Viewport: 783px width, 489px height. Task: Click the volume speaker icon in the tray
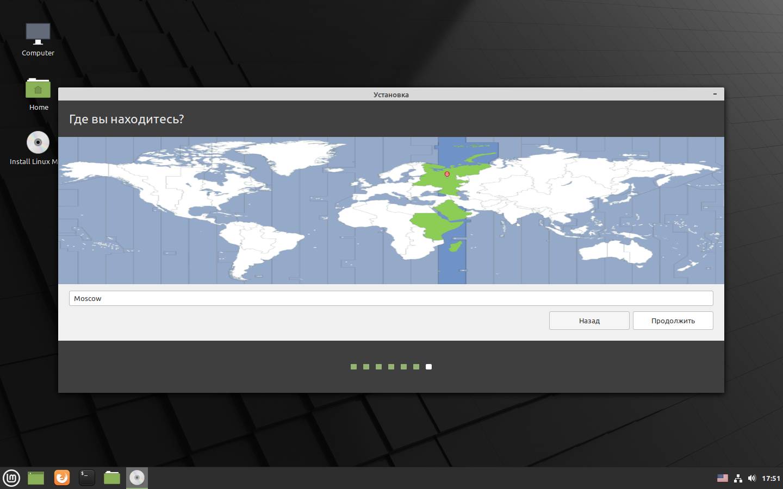pos(752,478)
